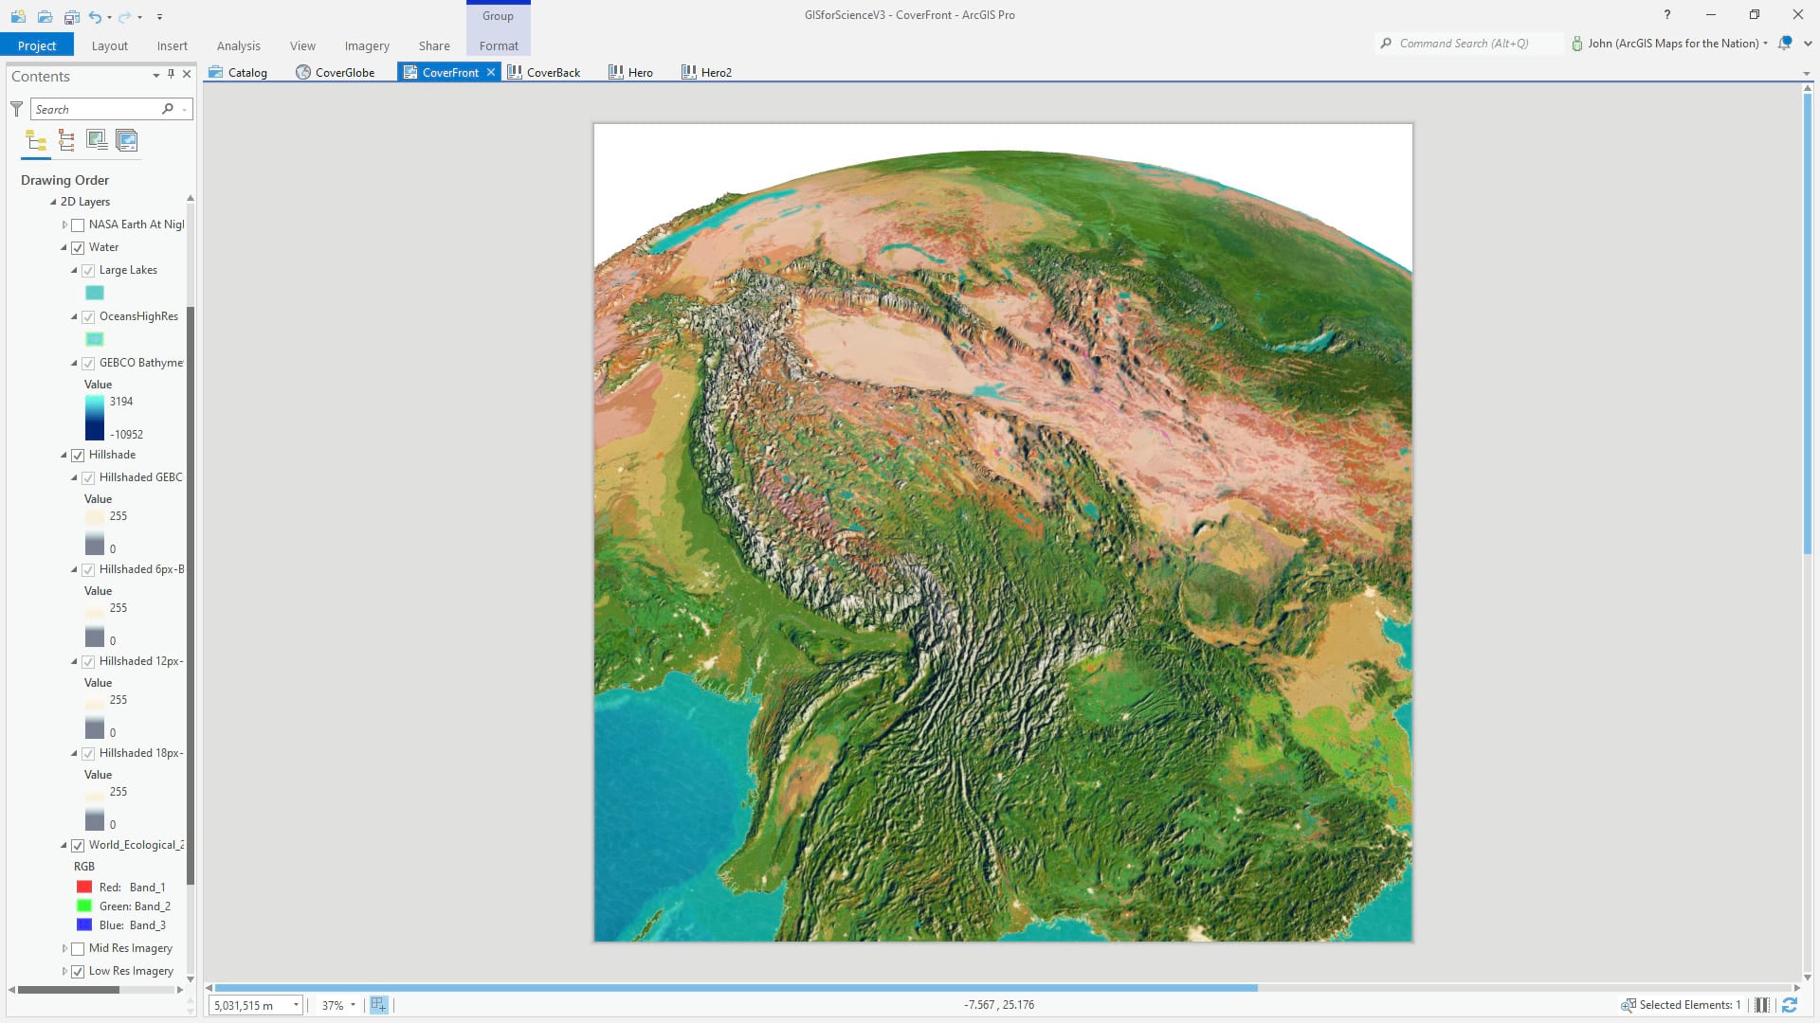
Task: Collapse the Water group layer
Action: [64, 248]
